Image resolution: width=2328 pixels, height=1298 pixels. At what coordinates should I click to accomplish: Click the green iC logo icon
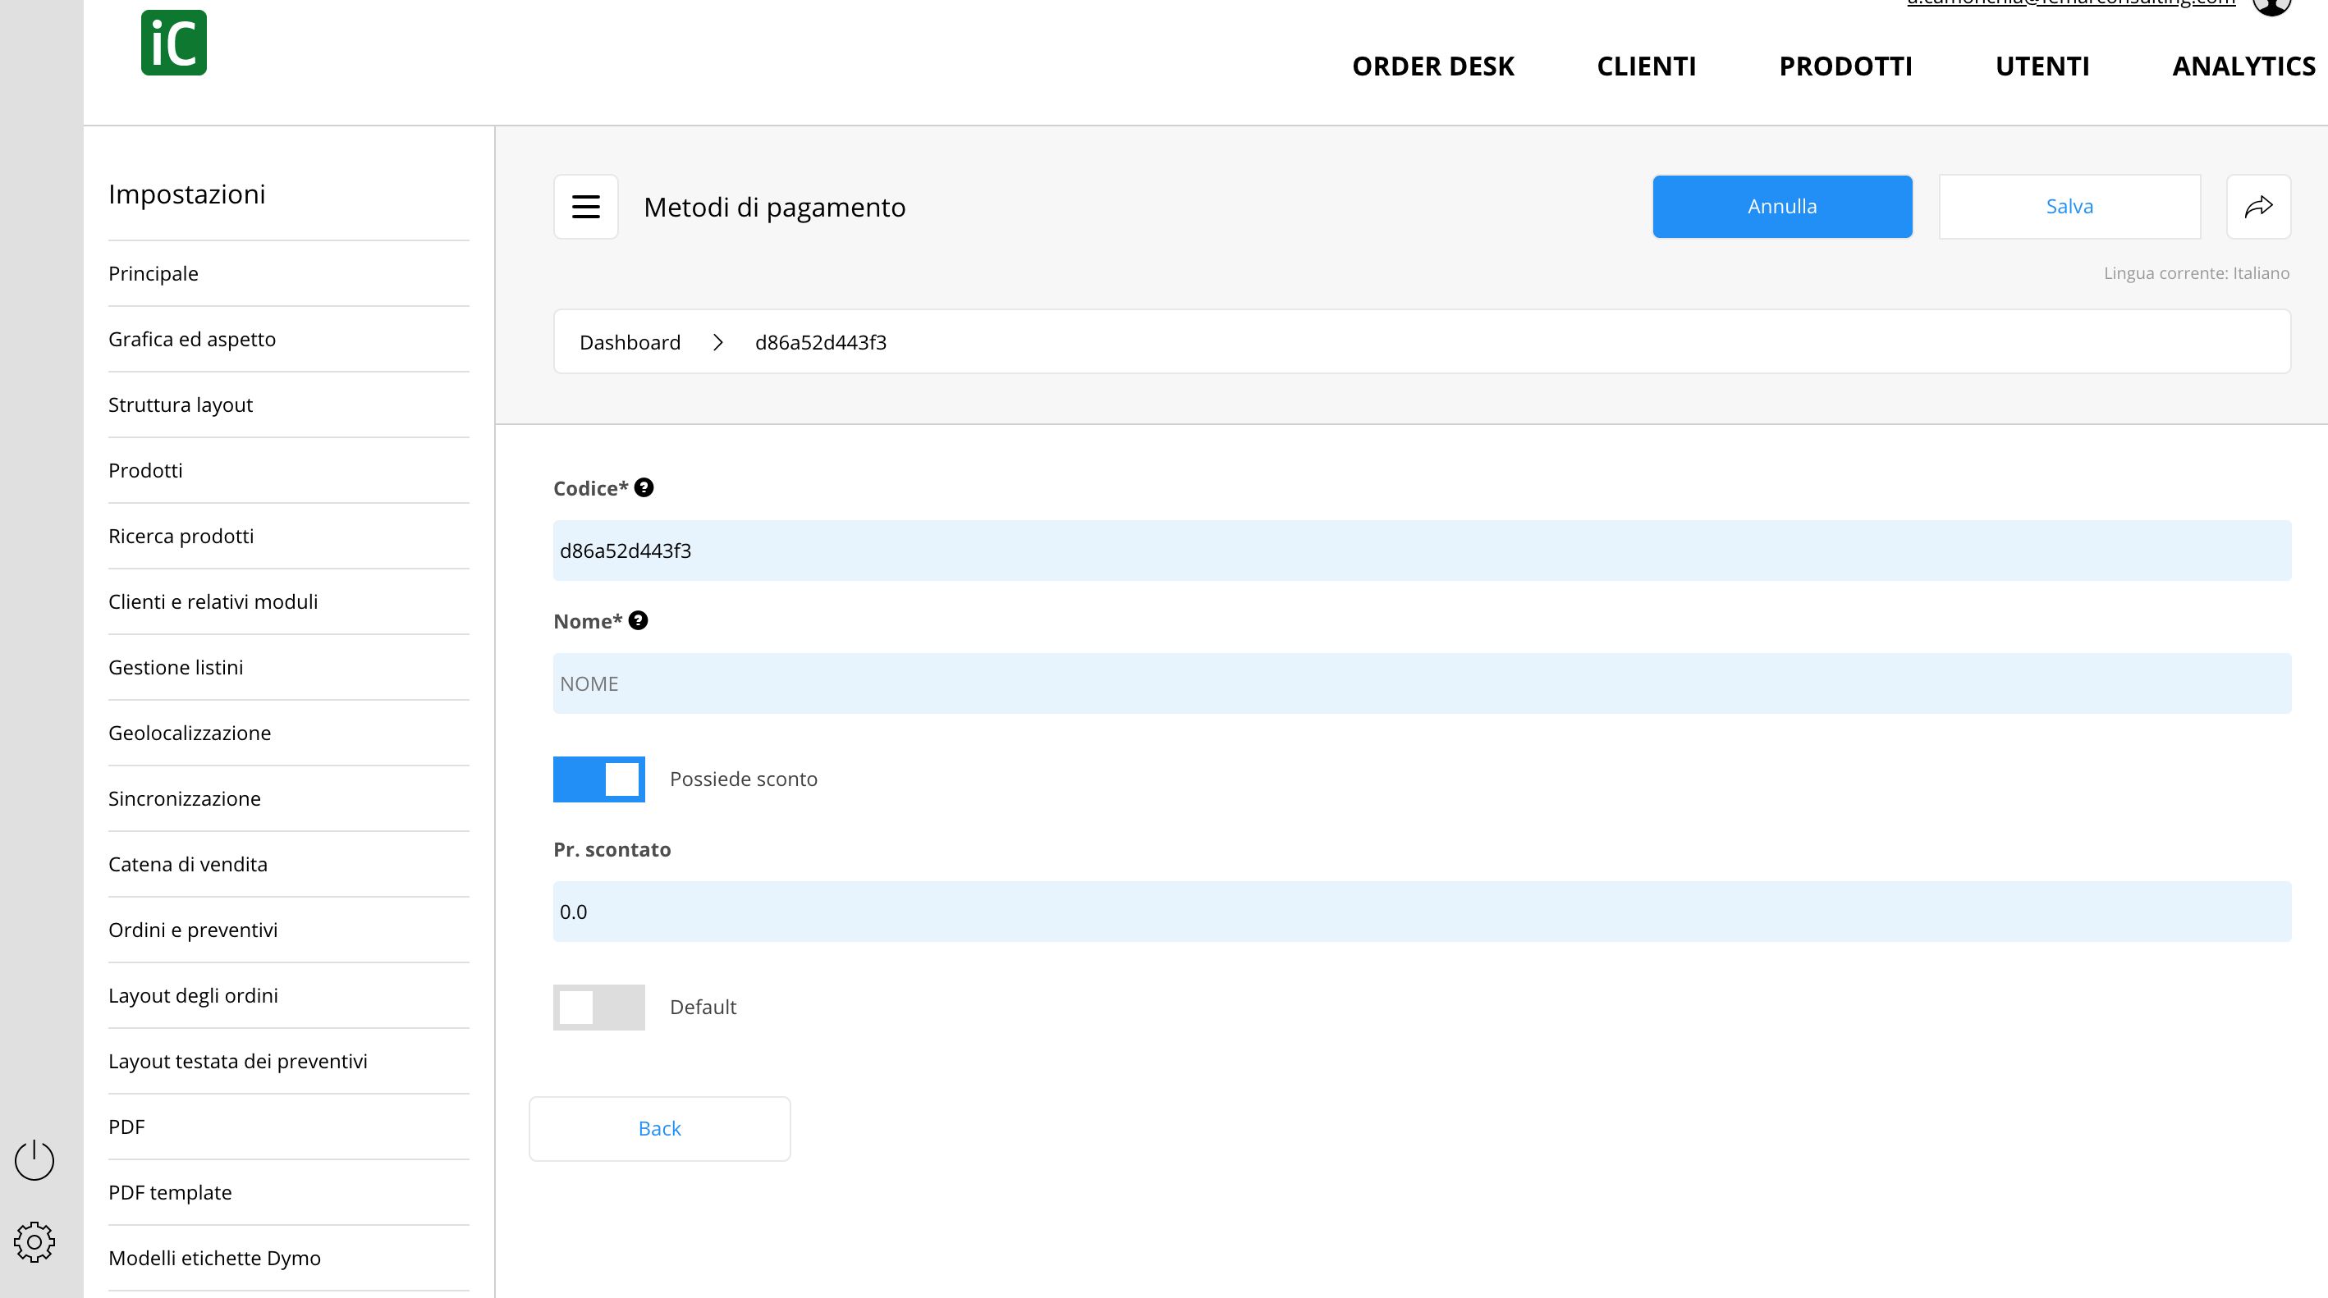pyautogui.click(x=173, y=43)
